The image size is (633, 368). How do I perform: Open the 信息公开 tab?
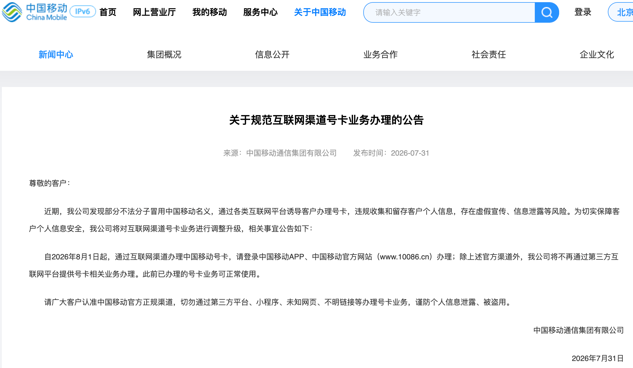point(272,55)
